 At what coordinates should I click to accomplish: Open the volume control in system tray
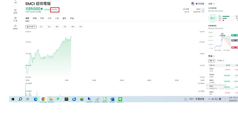213,99
